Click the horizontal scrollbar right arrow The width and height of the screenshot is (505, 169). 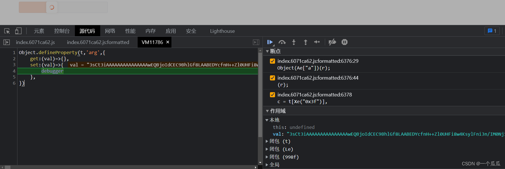255,167
